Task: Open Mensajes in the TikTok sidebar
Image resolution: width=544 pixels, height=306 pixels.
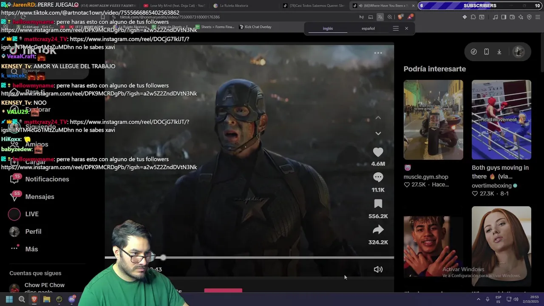Action: pos(32,197)
